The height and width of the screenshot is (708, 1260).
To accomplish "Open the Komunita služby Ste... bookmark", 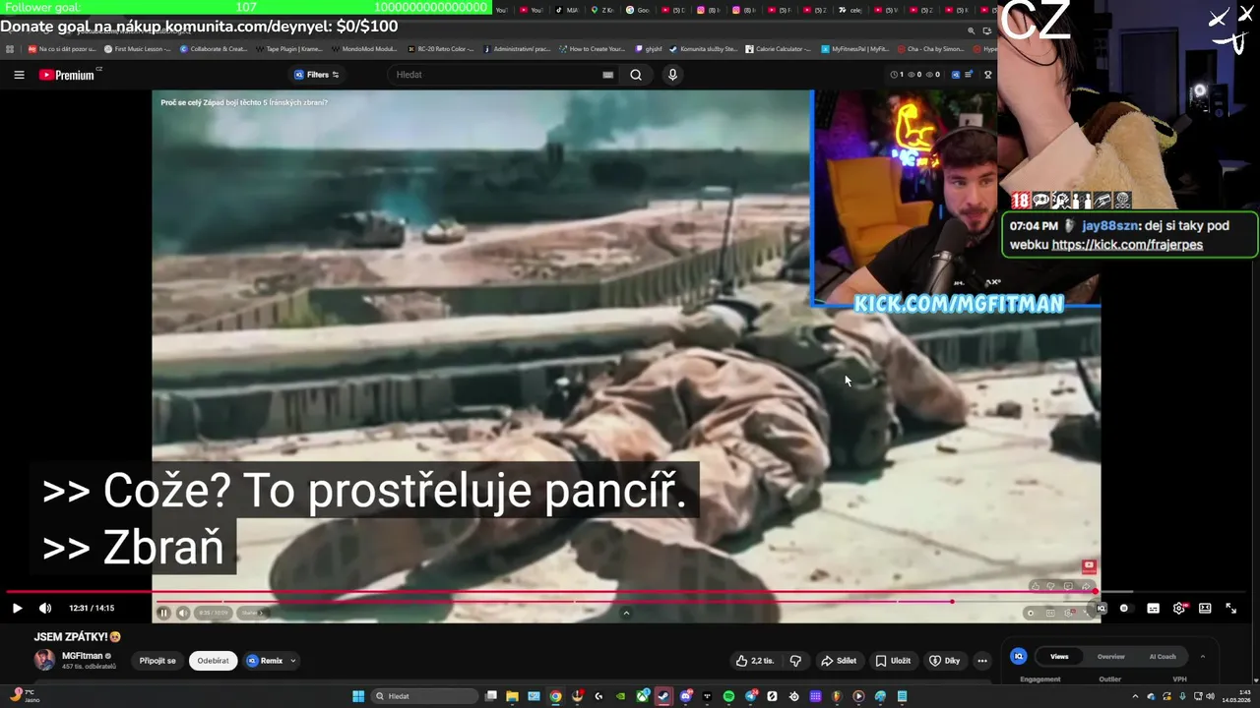I will coord(703,48).
